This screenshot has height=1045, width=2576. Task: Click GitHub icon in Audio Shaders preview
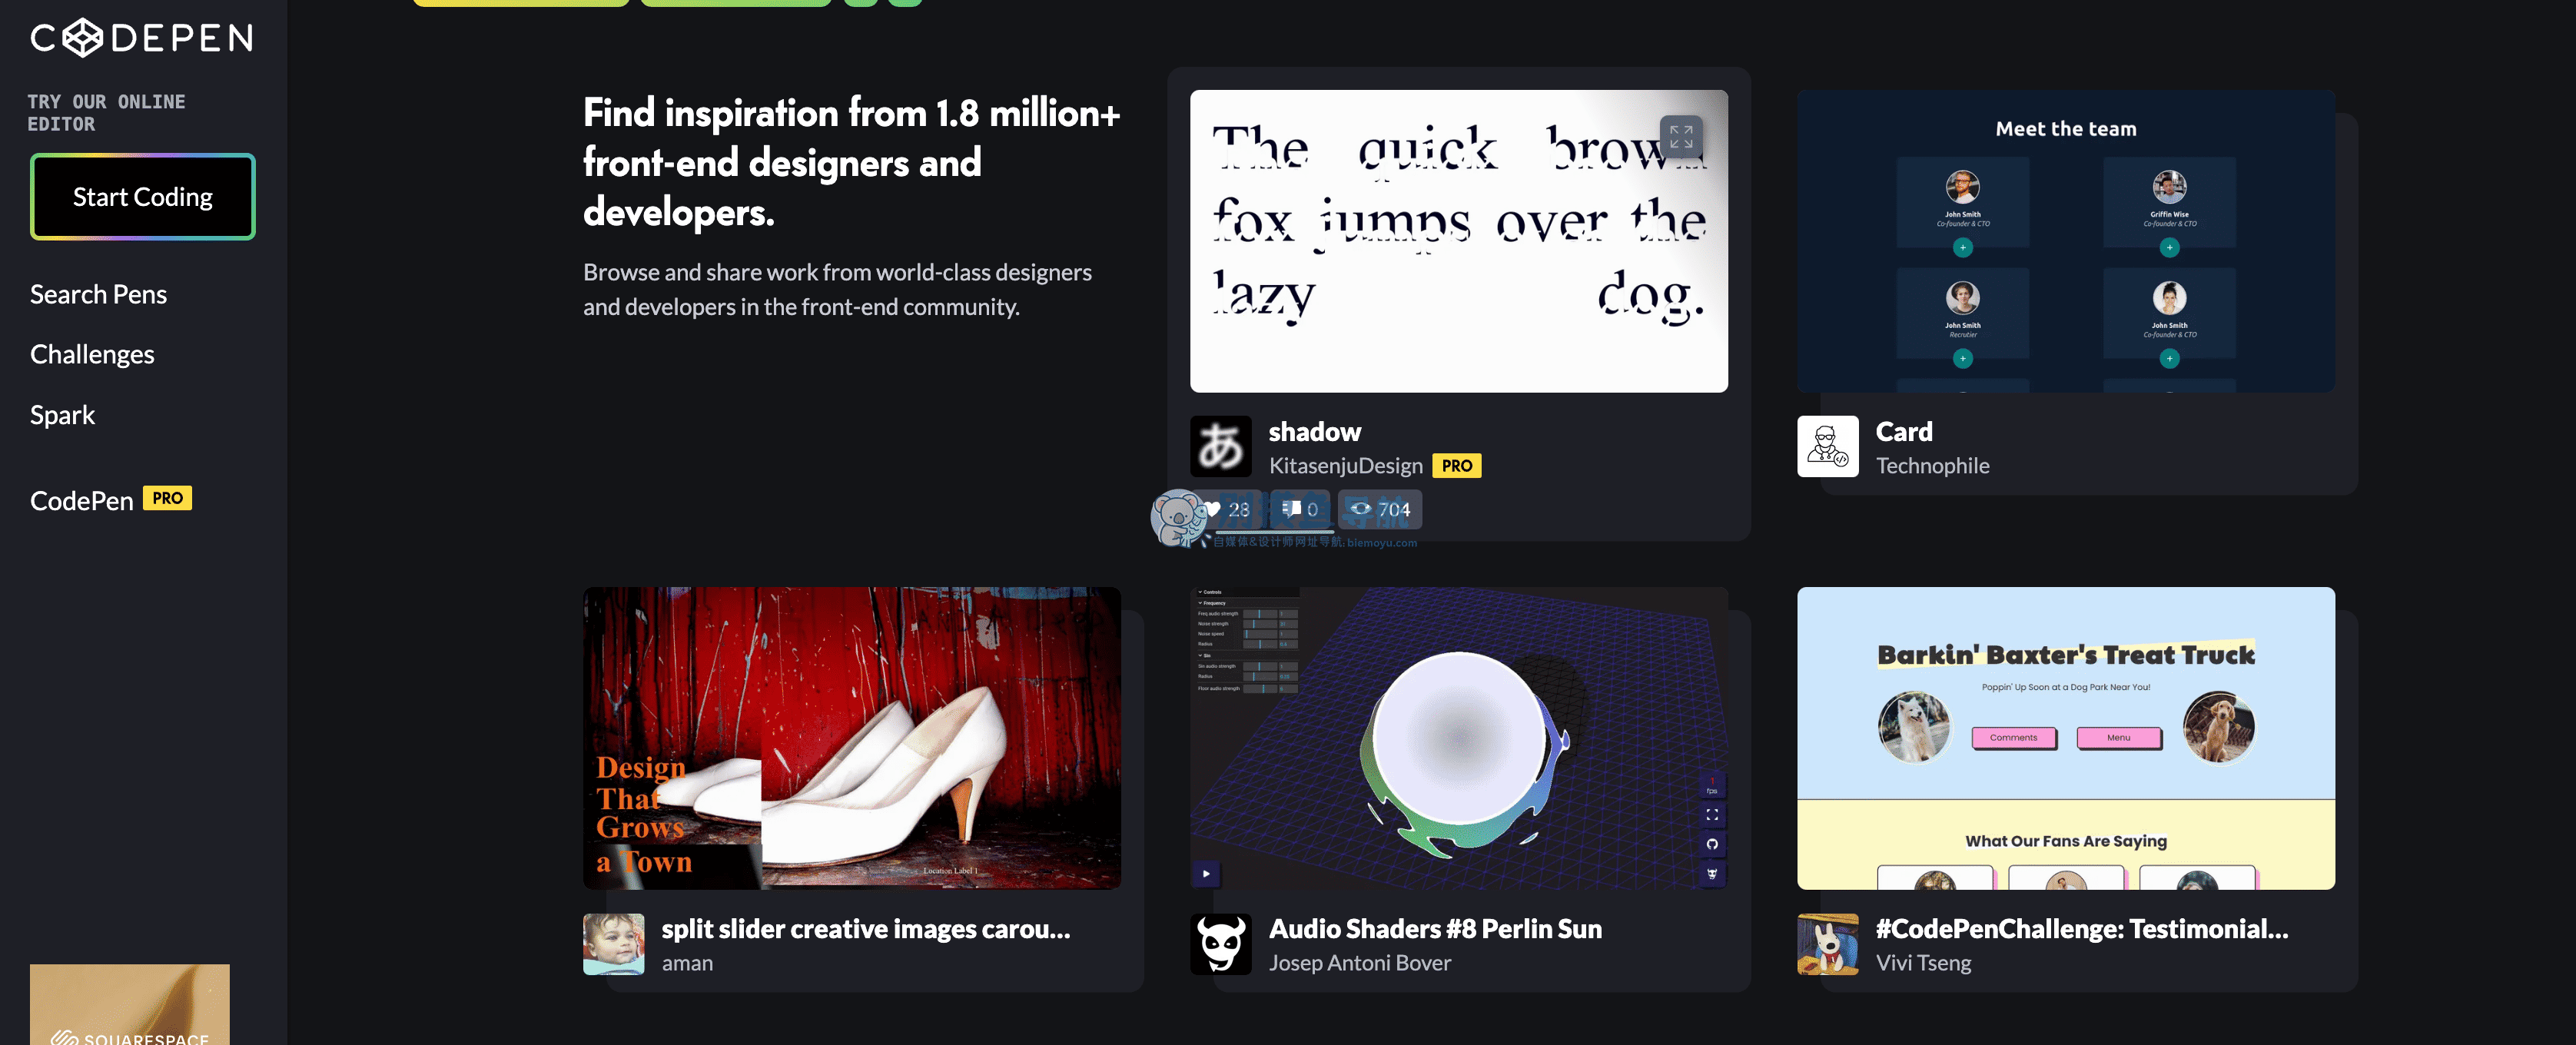click(1711, 844)
